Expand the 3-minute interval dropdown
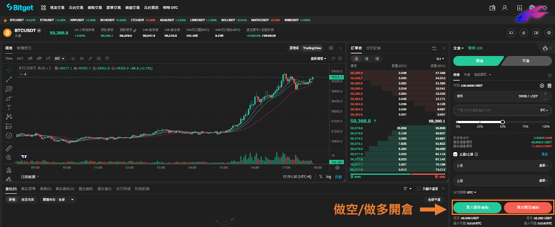Image resolution: width=555 pixels, height=227 pixels. coord(60,59)
